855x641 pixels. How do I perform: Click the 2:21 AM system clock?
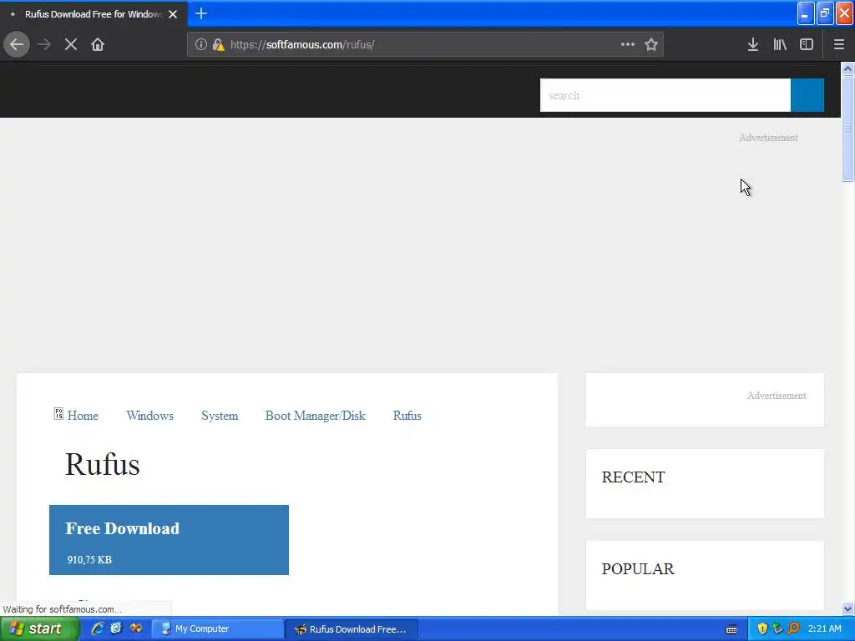[824, 628]
